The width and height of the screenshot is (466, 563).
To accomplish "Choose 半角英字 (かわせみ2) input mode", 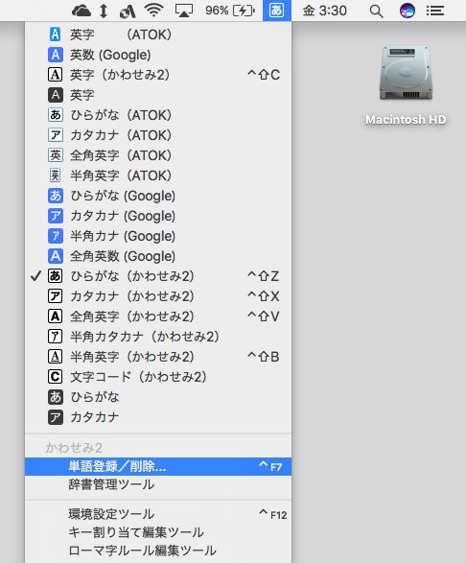I will [158, 357].
